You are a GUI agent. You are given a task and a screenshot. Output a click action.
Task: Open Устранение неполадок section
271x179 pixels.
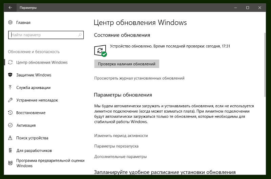click(37, 100)
